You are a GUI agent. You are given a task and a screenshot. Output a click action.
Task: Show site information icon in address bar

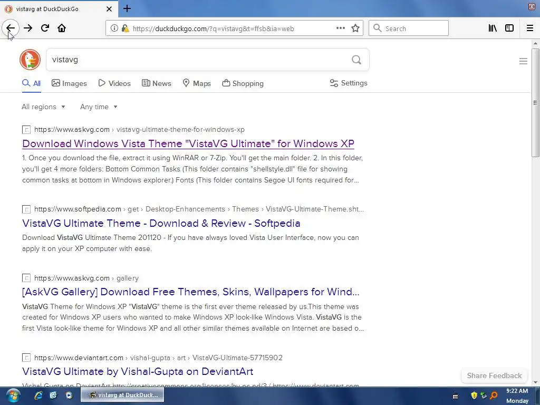coord(114,28)
